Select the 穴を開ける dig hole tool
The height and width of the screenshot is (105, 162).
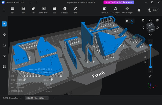pos(65,10)
